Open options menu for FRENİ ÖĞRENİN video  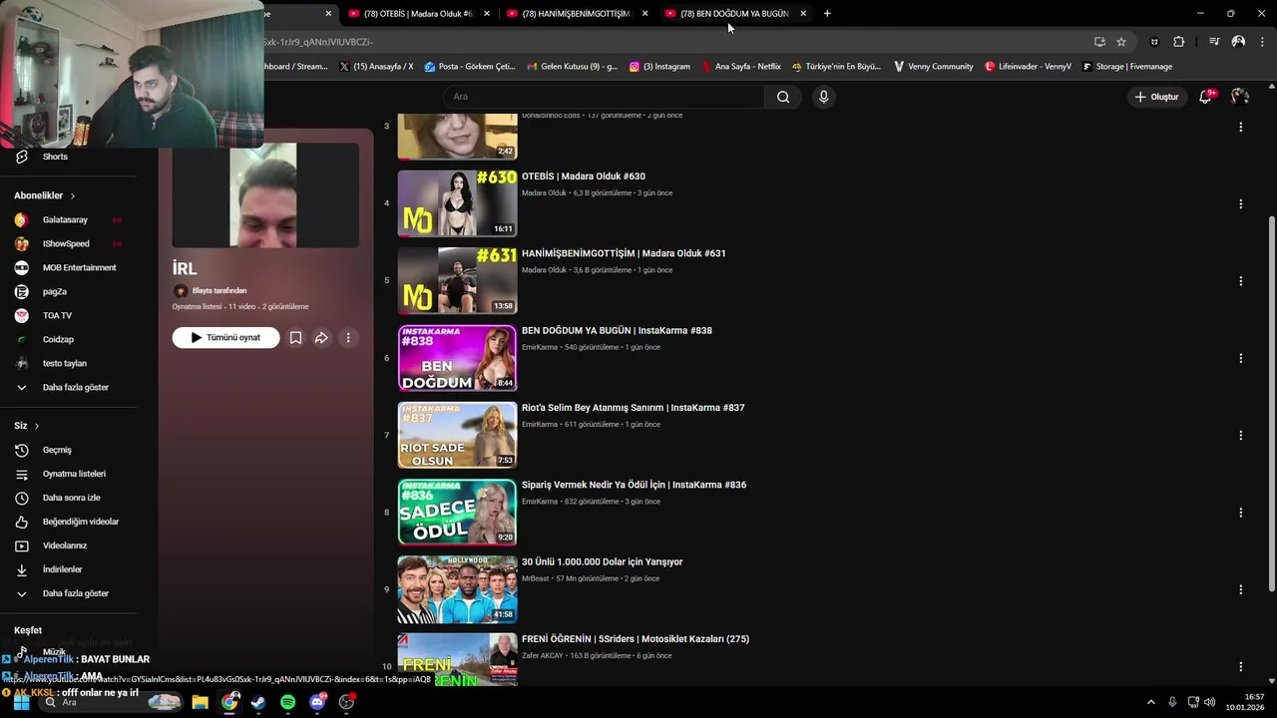click(1240, 666)
